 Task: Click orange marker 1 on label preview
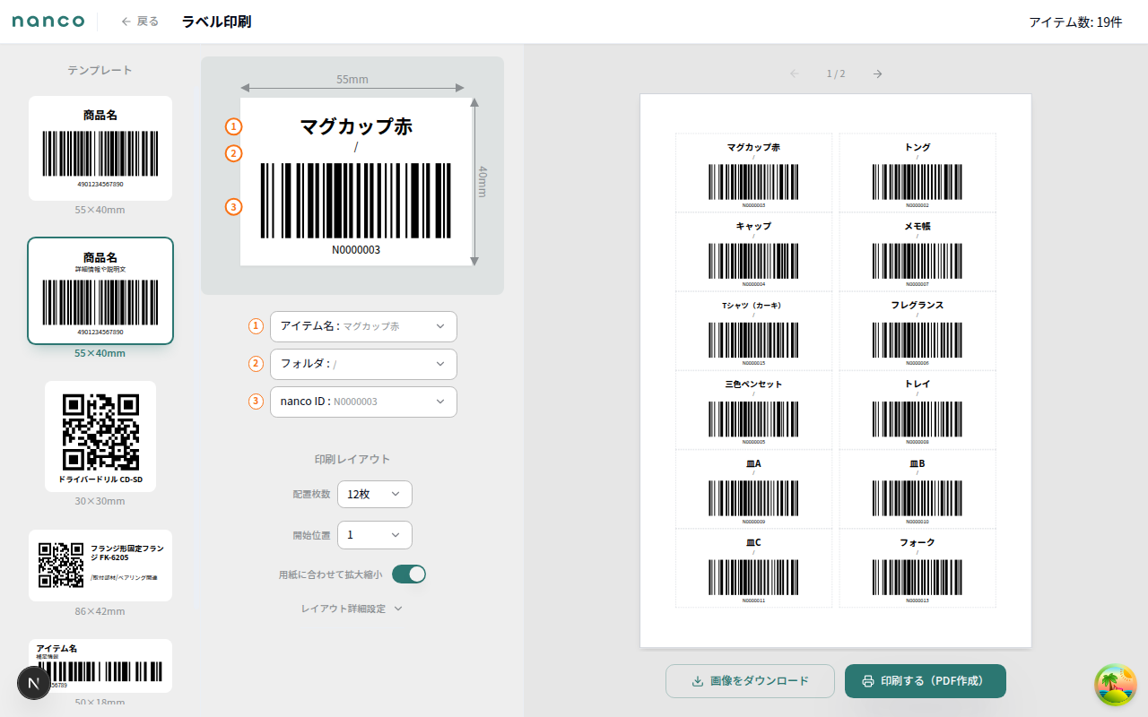[233, 126]
